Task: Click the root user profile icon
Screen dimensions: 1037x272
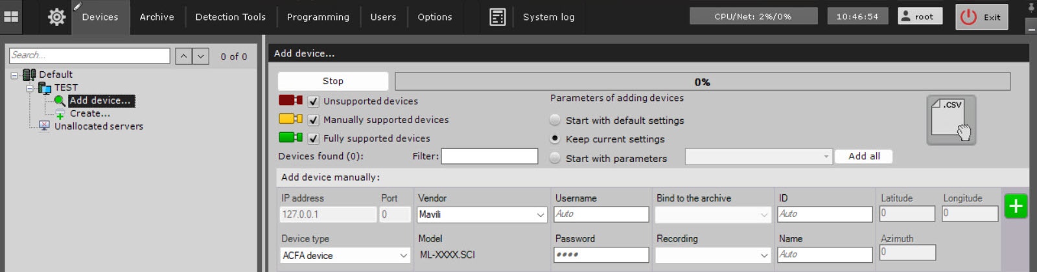Action: click(906, 16)
